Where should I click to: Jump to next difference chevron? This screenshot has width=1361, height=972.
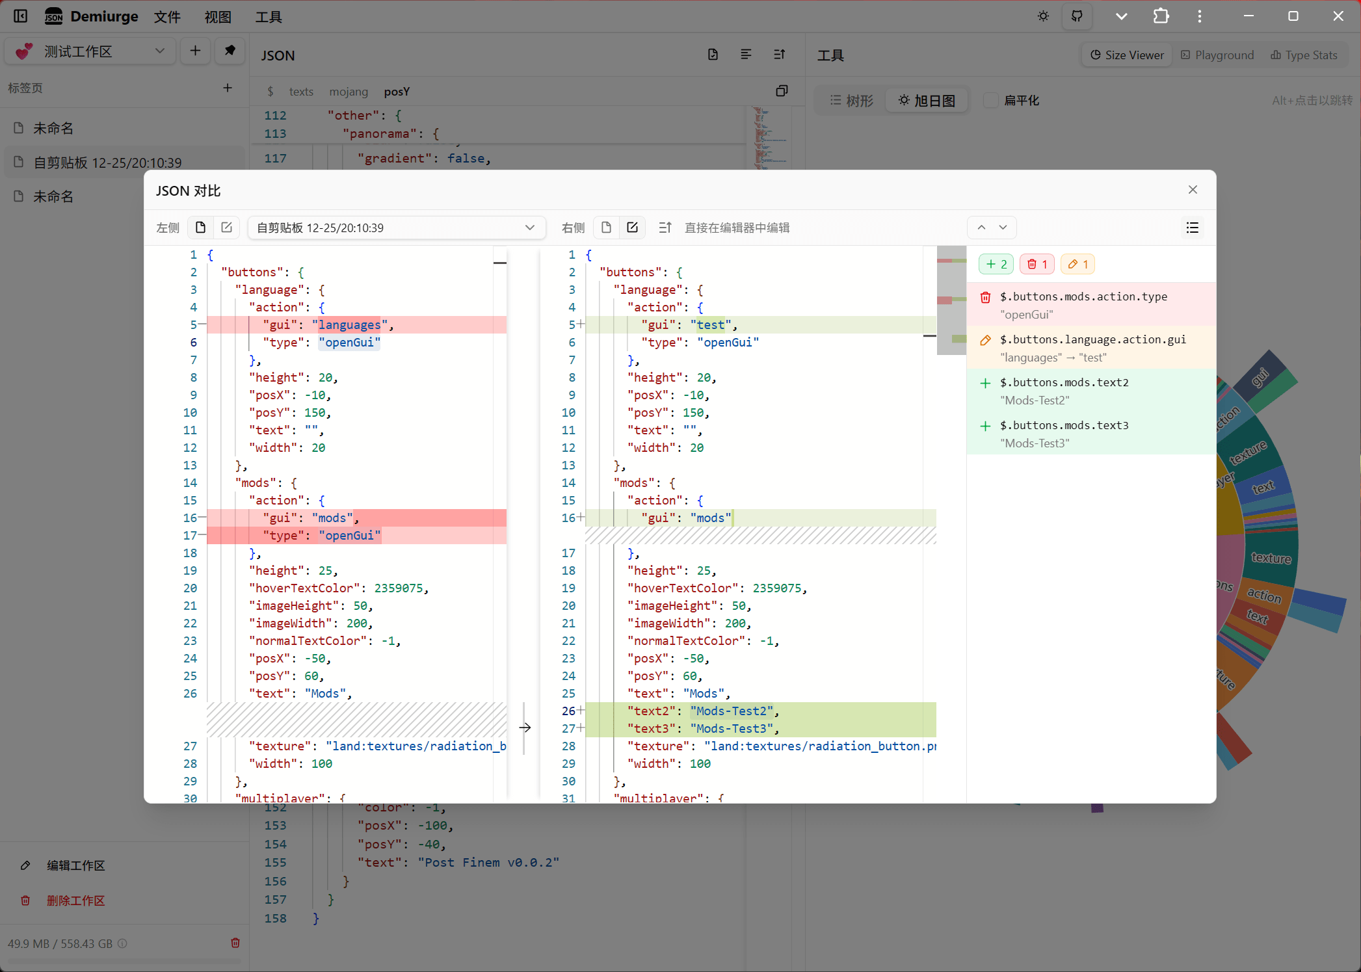click(x=1003, y=228)
